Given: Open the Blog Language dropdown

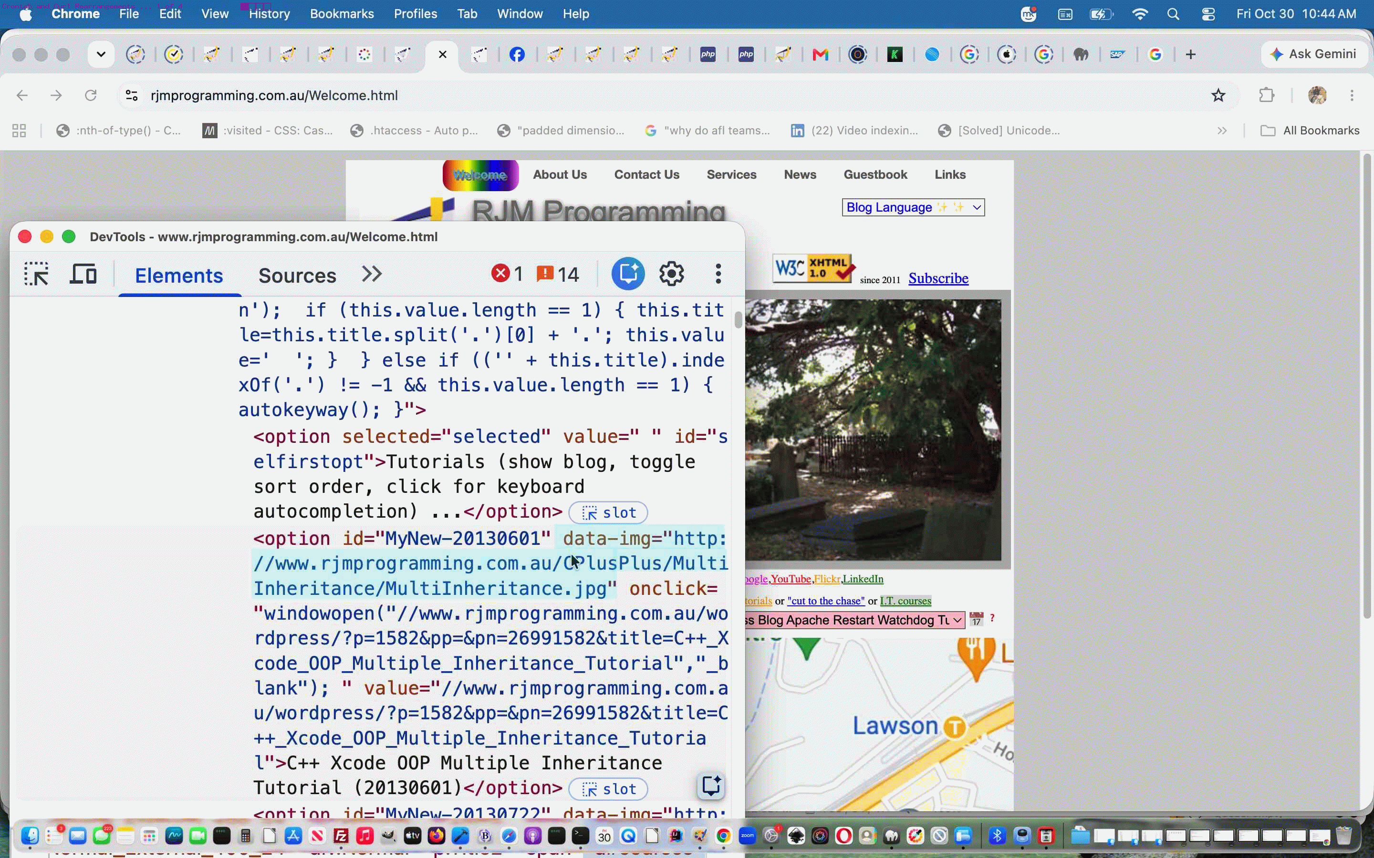Looking at the screenshot, I should [x=913, y=207].
